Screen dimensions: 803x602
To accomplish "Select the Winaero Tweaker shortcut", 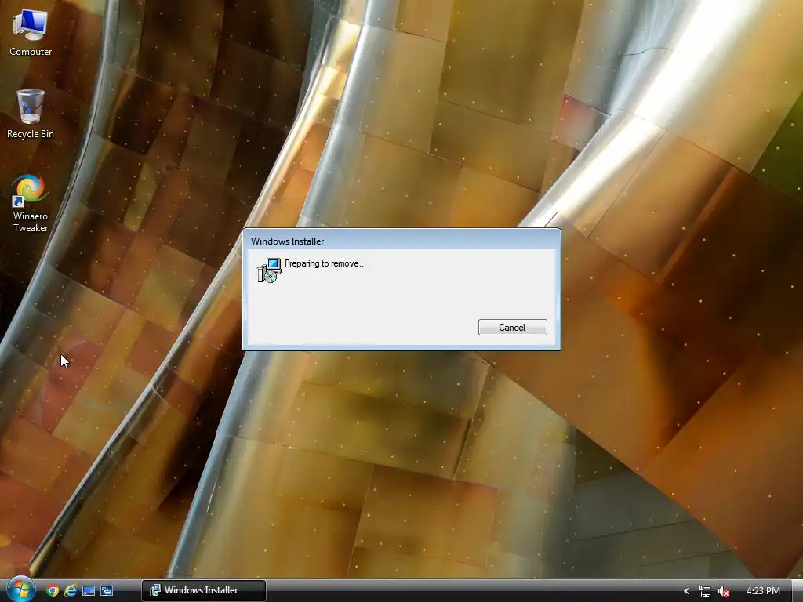I will point(31,203).
